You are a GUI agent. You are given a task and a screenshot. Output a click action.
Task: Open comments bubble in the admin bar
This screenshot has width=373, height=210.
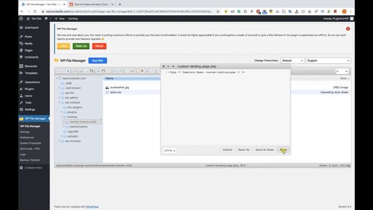[x=46, y=19]
